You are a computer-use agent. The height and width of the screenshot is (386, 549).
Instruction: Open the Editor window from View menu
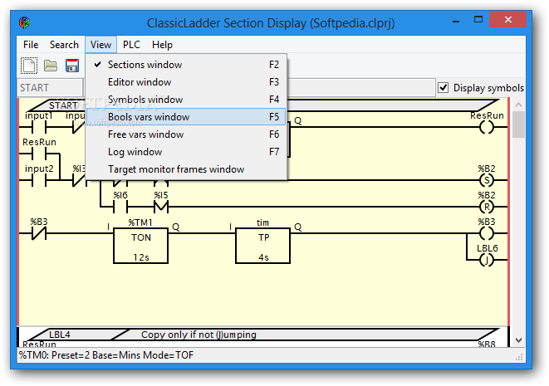[x=186, y=82]
